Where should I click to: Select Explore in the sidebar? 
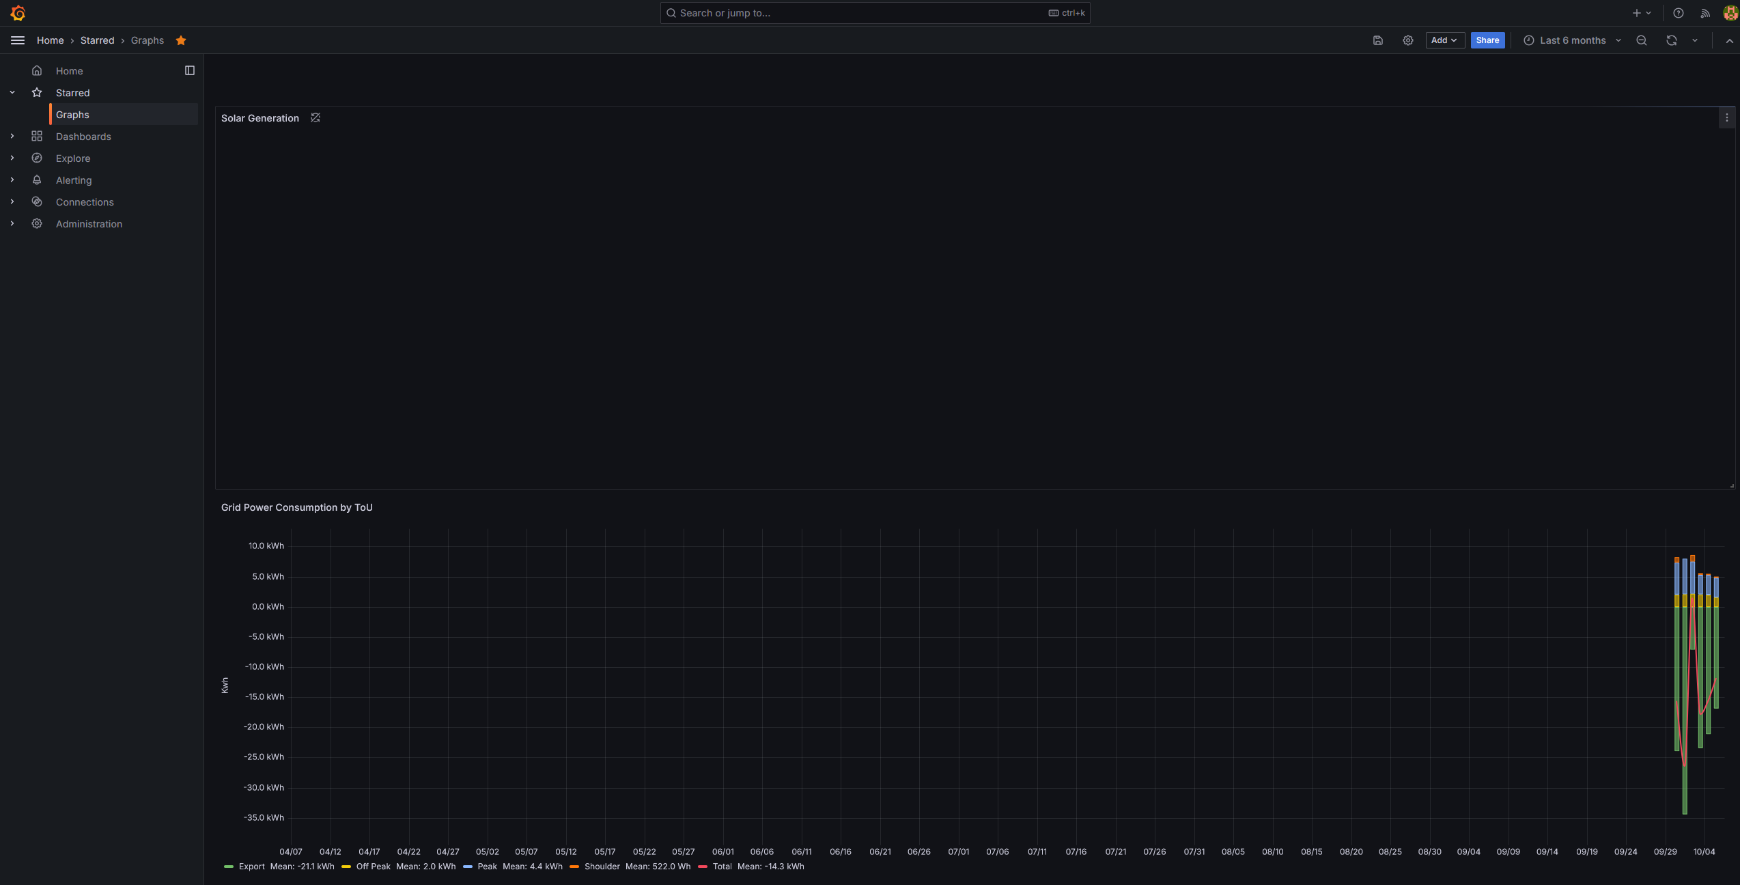tap(73, 158)
